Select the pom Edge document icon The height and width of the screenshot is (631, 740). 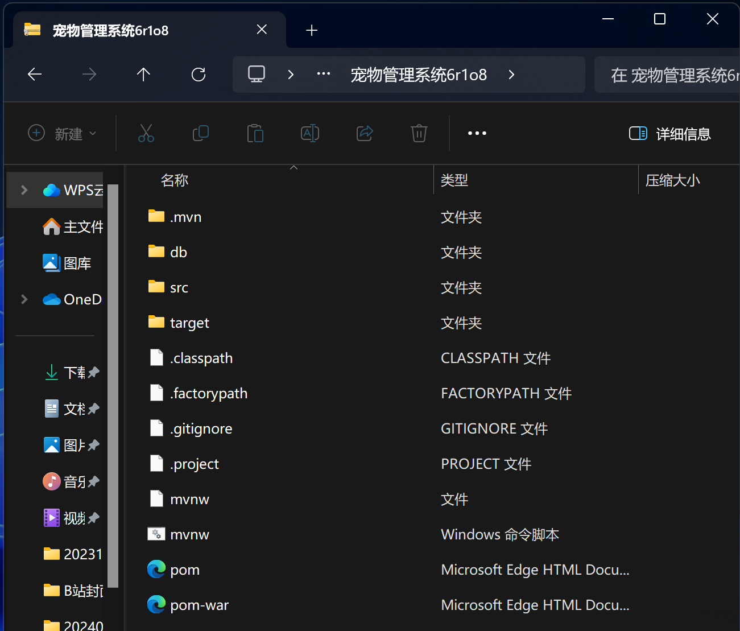click(156, 569)
